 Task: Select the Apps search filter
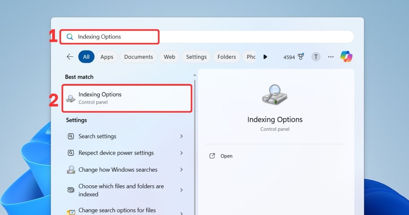click(x=107, y=57)
